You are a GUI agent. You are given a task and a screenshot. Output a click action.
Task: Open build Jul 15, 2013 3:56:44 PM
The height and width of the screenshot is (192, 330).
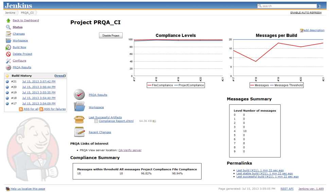tap(39, 87)
